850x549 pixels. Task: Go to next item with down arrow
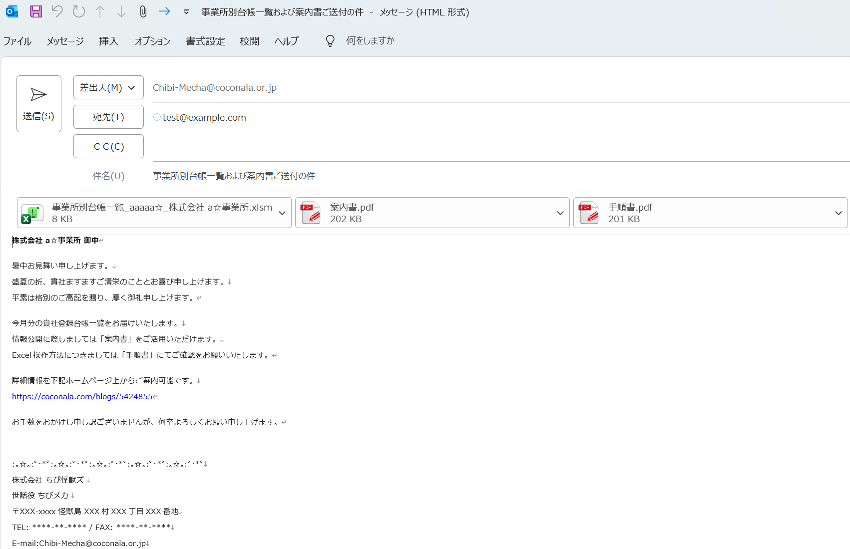pyautogui.click(x=121, y=11)
